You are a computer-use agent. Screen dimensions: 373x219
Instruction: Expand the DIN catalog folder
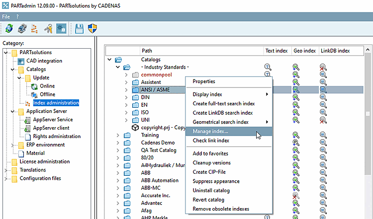[126, 97]
